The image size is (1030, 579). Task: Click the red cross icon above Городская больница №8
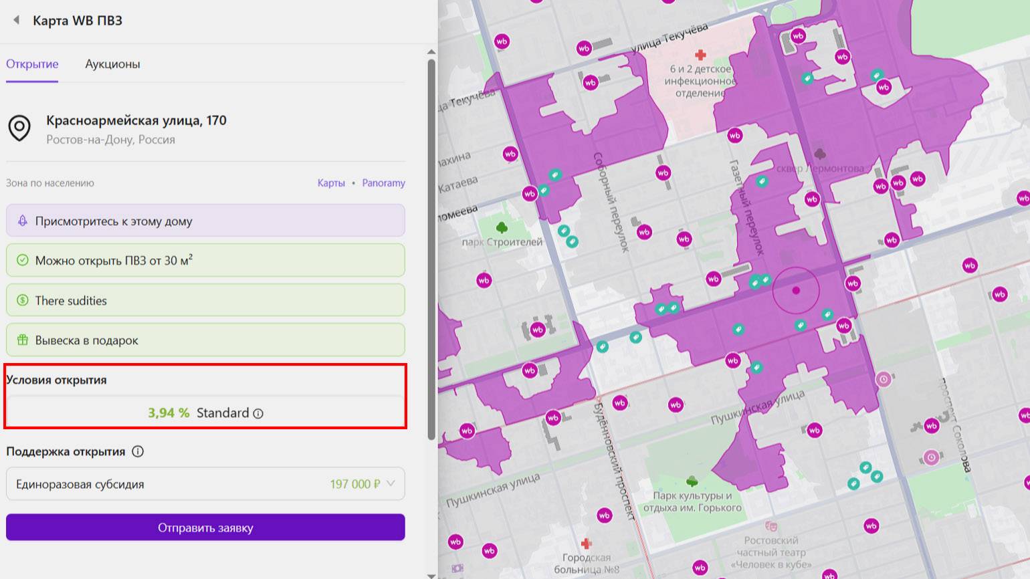(587, 544)
